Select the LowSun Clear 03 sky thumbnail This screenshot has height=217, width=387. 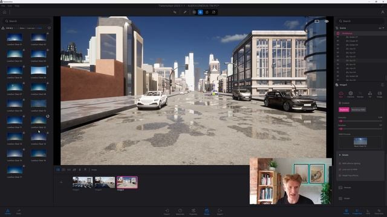point(15,54)
